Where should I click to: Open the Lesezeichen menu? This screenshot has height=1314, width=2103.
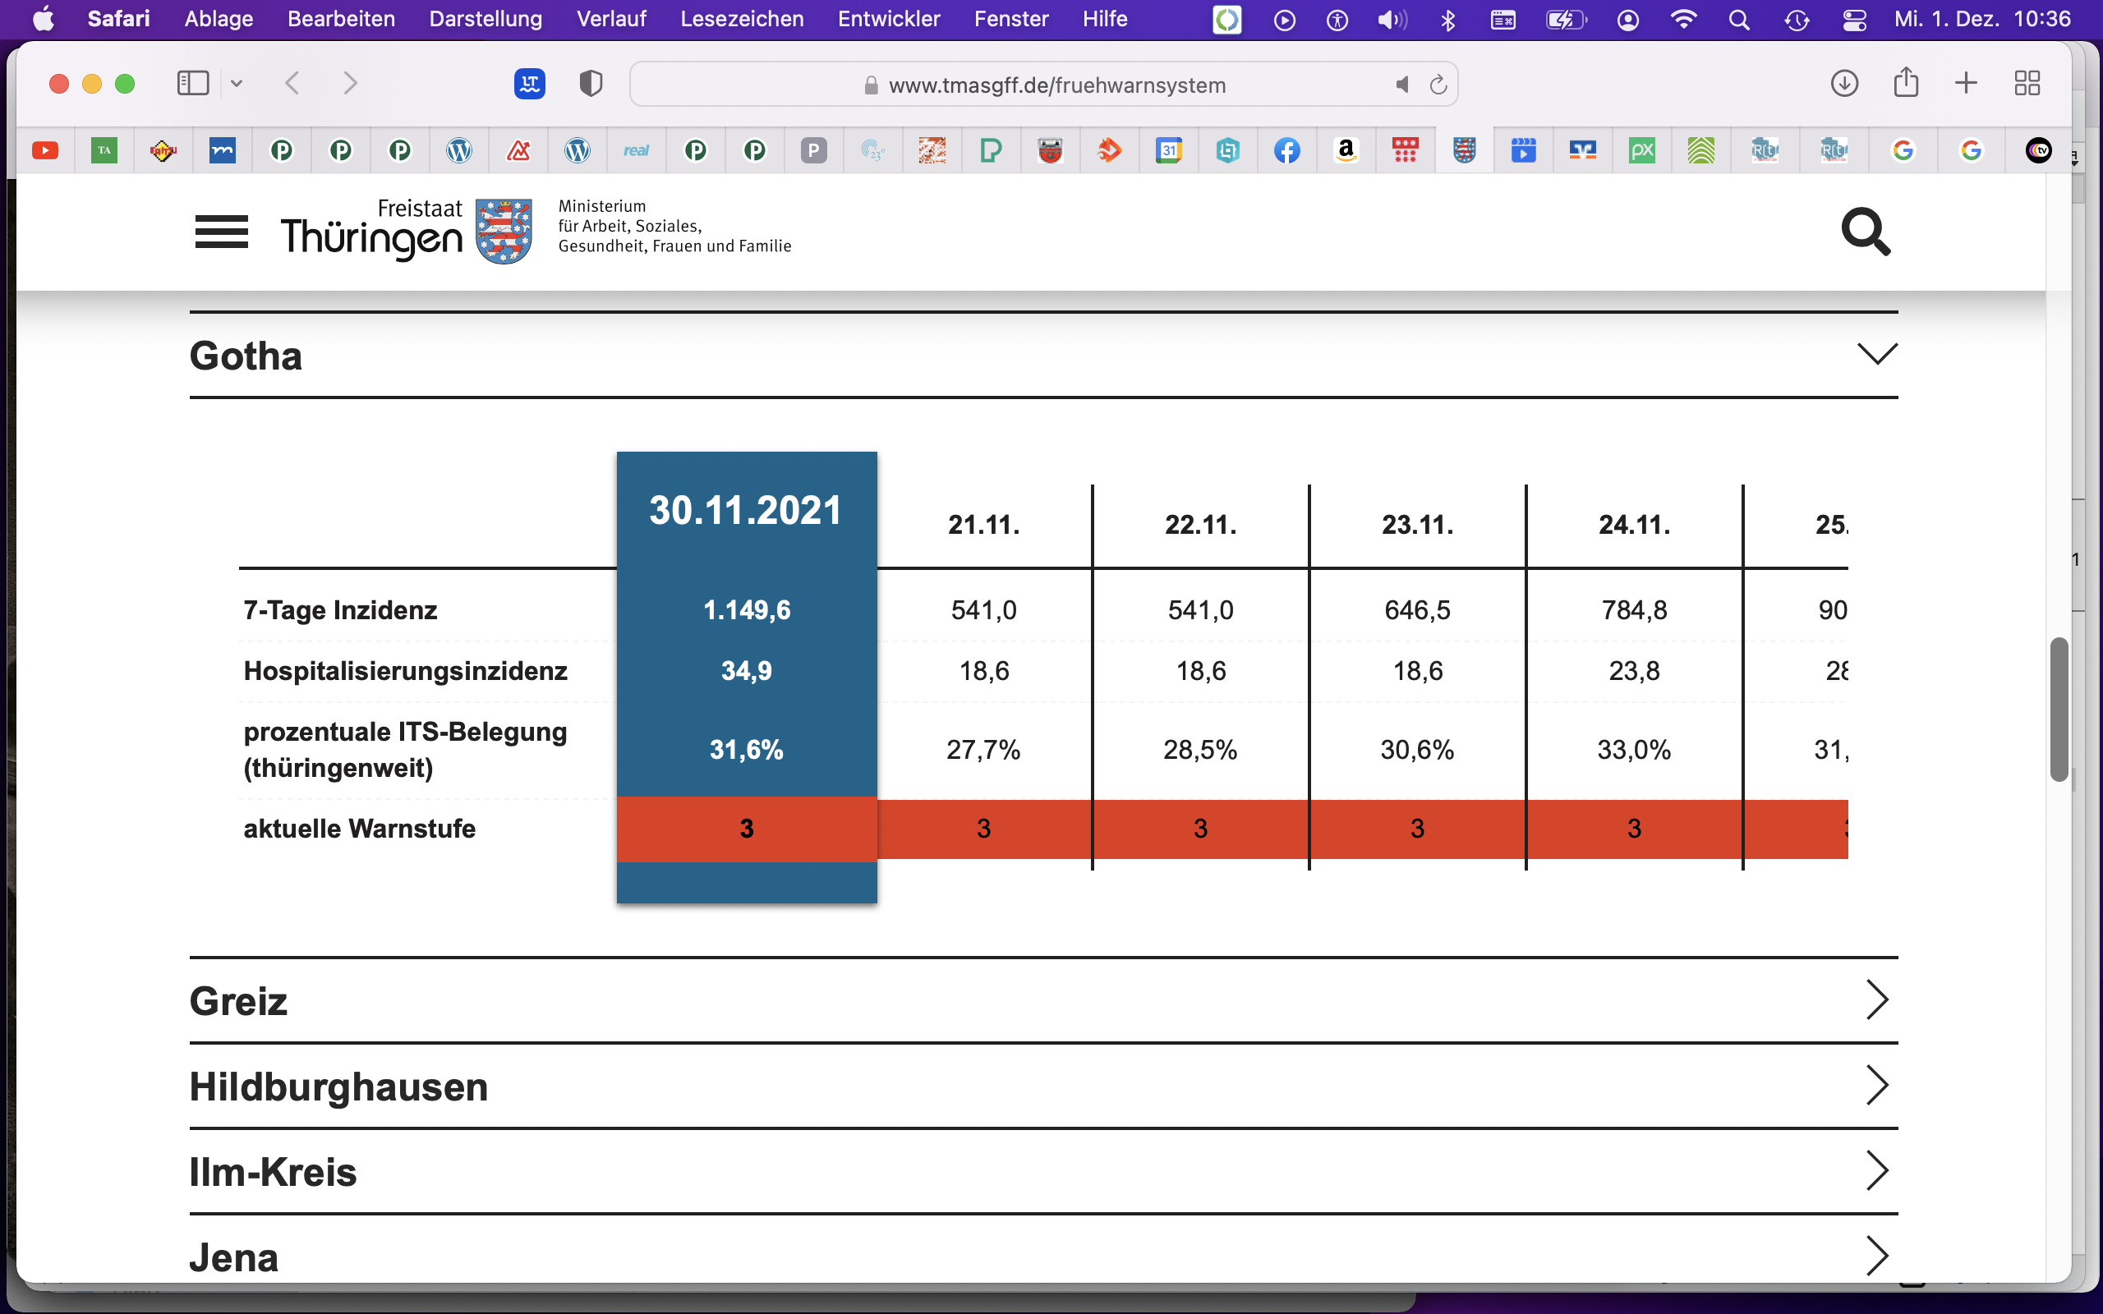tap(741, 19)
